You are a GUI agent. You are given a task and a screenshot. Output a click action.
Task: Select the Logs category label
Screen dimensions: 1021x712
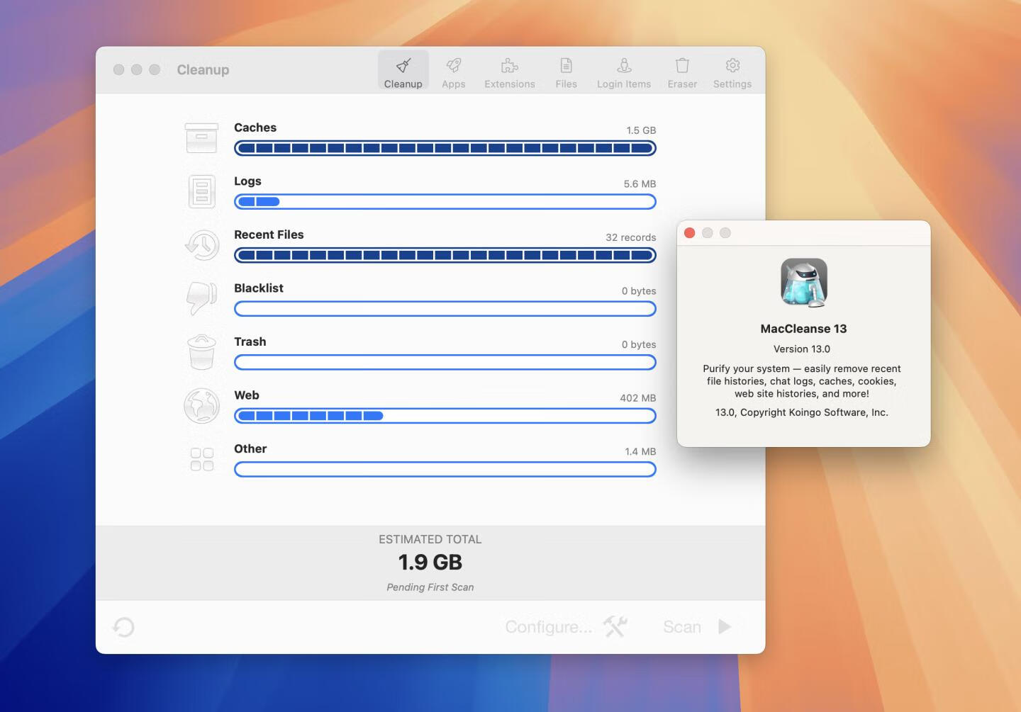(x=247, y=181)
